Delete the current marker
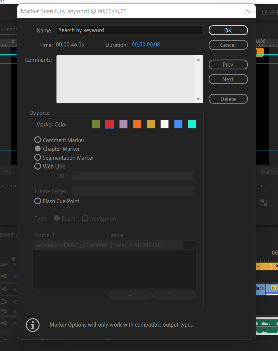The width and height of the screenshot is (278, 351). click(228, 99)
